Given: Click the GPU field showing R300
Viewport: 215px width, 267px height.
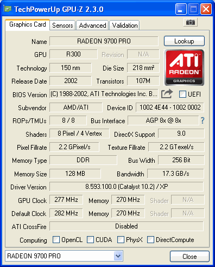Looking at the screenshot, I should click(x=73, y=54).
